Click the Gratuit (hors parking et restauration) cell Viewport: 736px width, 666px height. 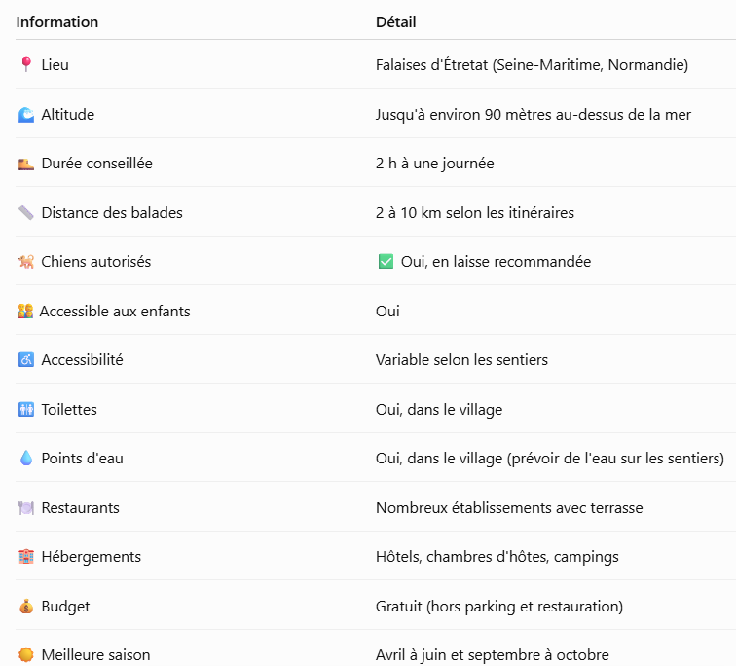(499, 606)
